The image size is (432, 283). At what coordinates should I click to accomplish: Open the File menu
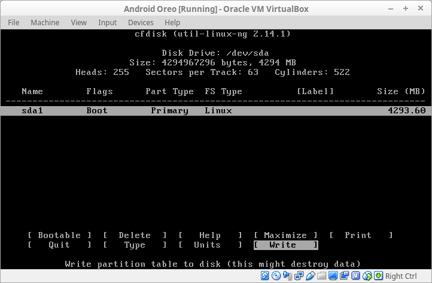pyautogui.click(x=14, y=22)
